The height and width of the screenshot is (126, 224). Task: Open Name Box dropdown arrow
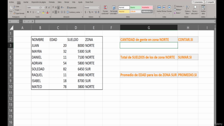click(x=18, y=21)
